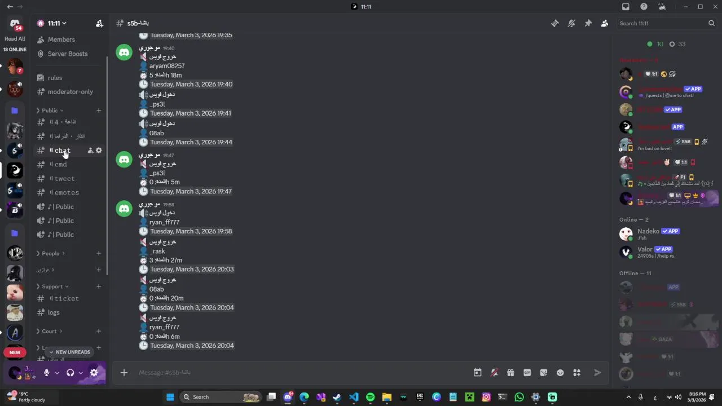Open Discord direct messages home icon
722x406 pixels.
pos(15,24)
